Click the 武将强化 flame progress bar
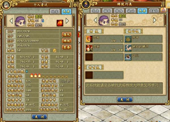Viewport: 170px width, 122px height. click(x=49, y=76)
